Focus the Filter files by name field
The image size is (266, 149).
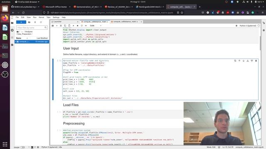pyautogui.click(x=32, y=28)
